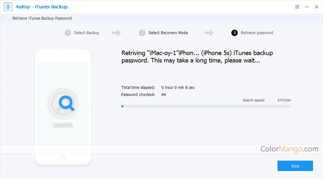Screen dimensions: 323x179
Task: Click the step 1 number circle
Action: click(68, 33)
